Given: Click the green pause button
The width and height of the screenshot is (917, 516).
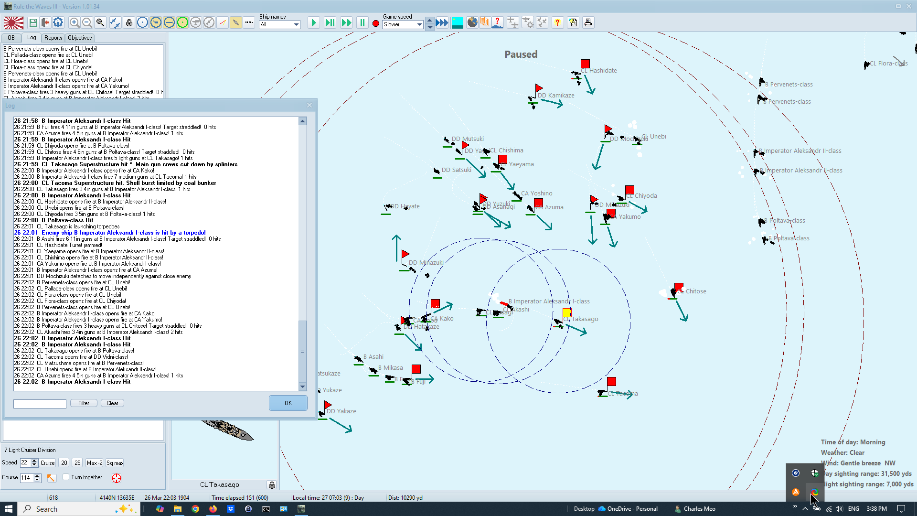Looking at the screenshot, I should click(363, 22).
